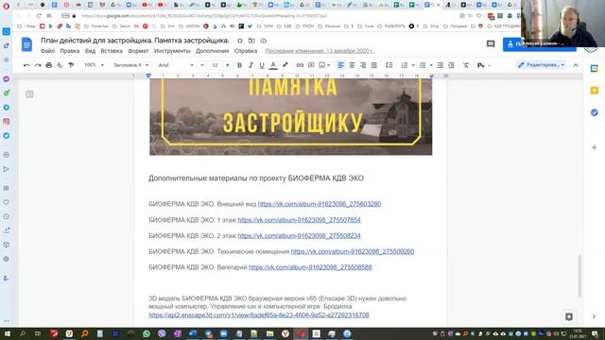Open last edit history link

[x=320, y=51]
